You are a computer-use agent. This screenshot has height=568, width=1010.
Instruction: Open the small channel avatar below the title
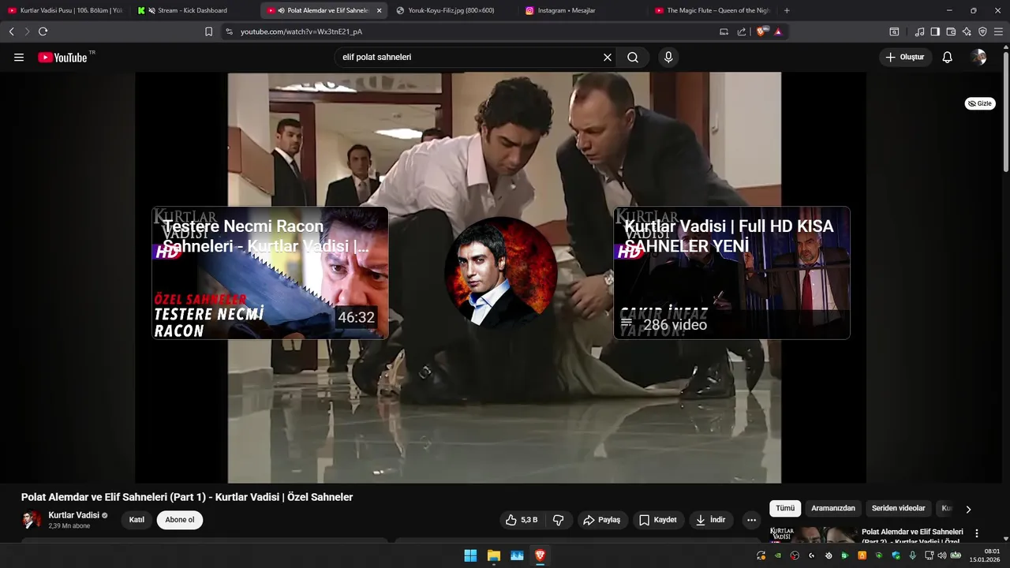click(32, 520)
